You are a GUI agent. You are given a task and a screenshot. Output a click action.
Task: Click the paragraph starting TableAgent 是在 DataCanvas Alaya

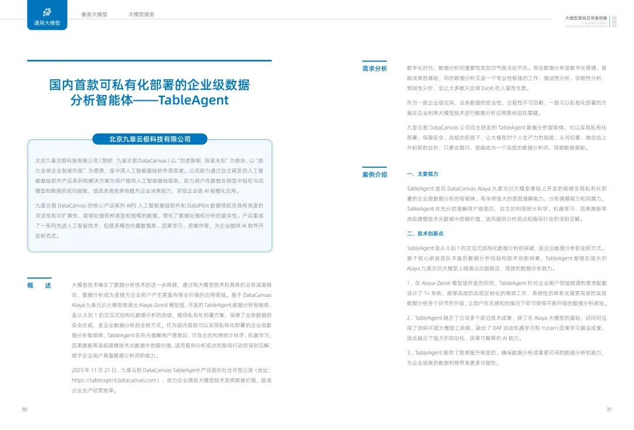(x=507, y=204)
